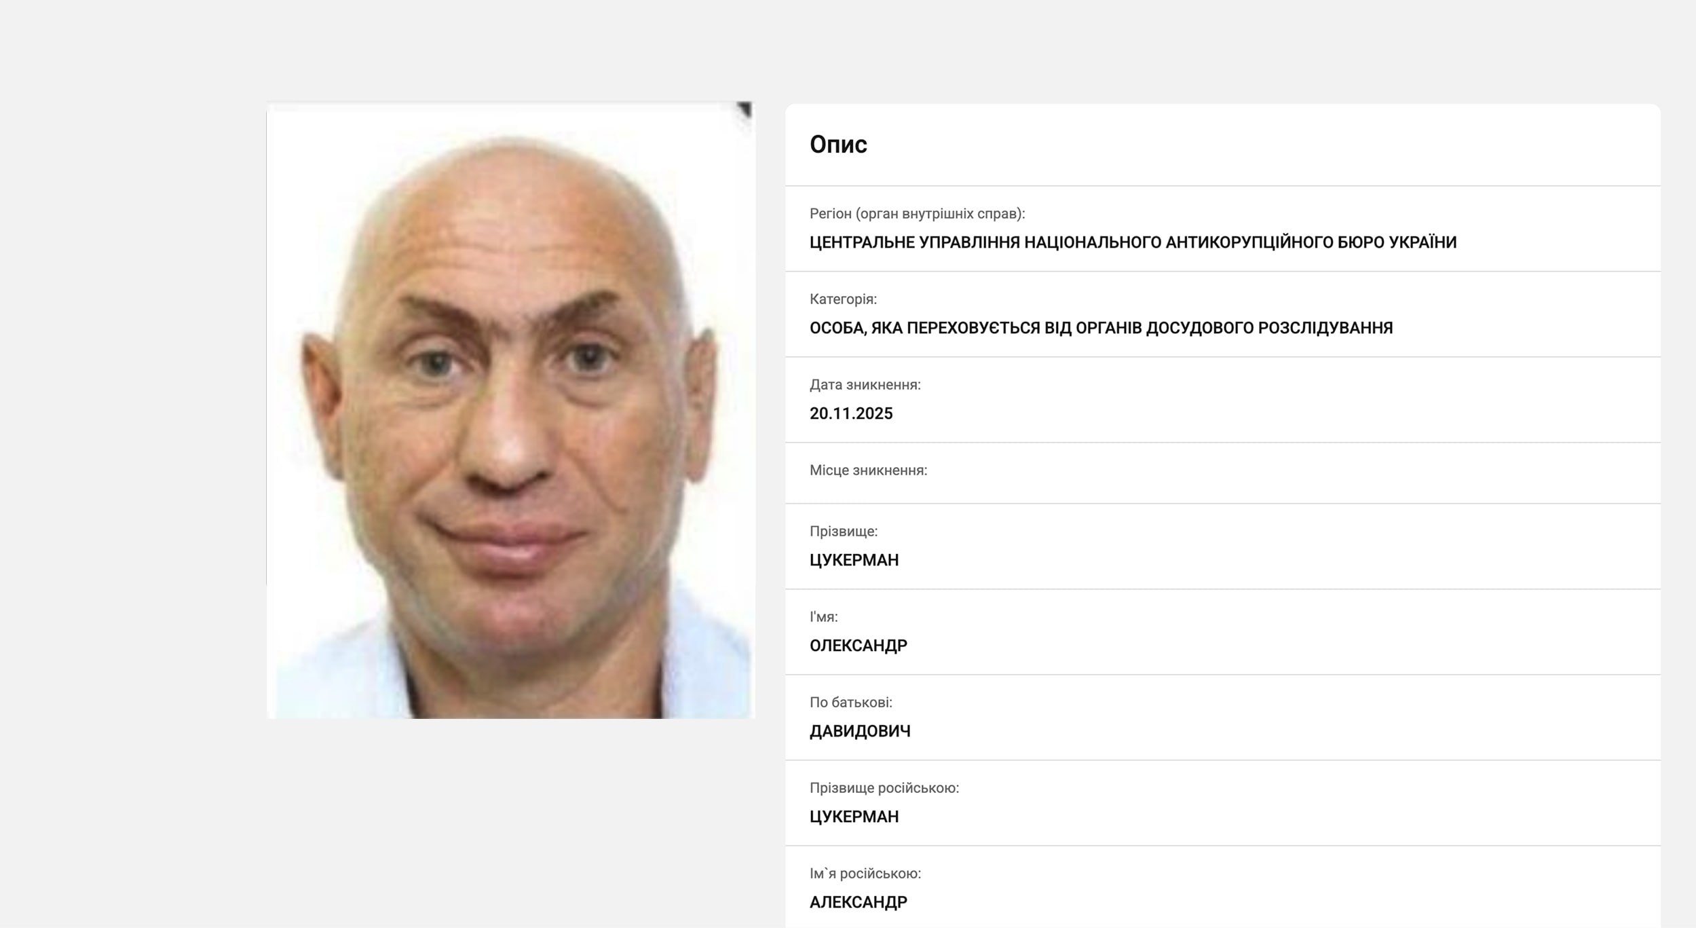Select the surname ЦУКЕРМАН under Прізвище
This screenshot has width=1696, height=928.
[x=854, y=560]
